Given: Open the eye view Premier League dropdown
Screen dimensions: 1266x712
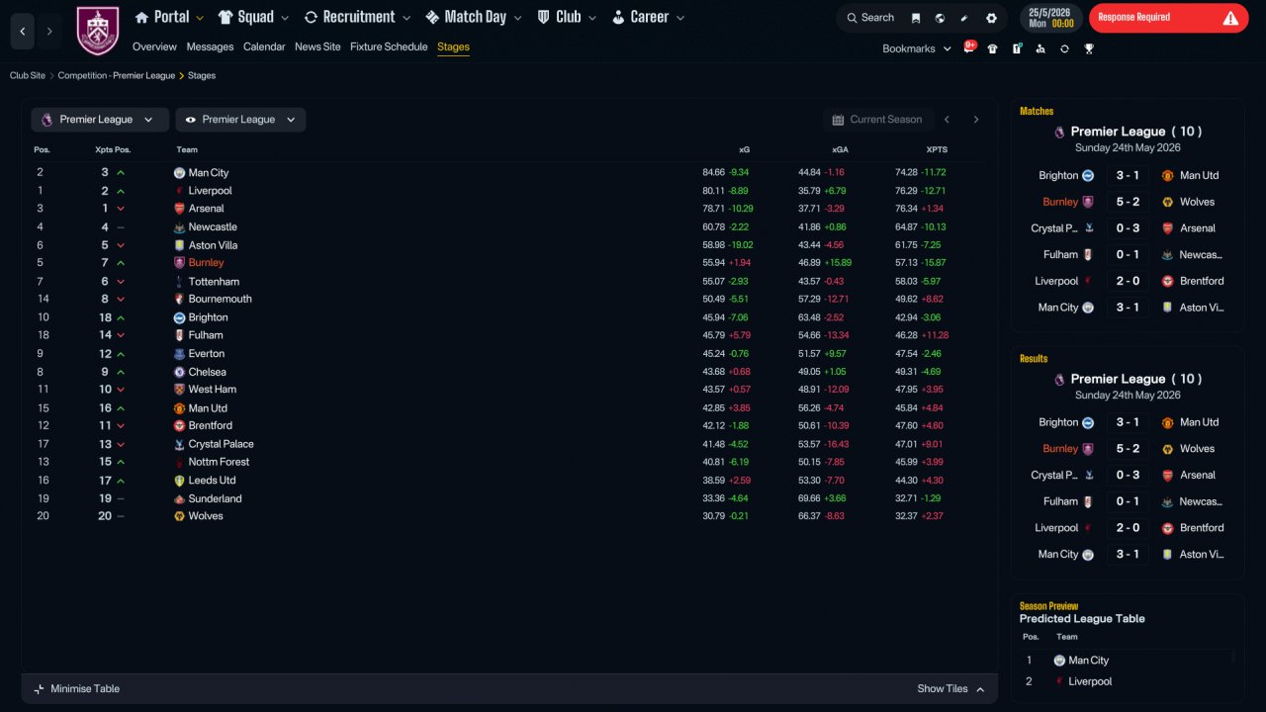Looking at the screenshot, I should point(240,120).
